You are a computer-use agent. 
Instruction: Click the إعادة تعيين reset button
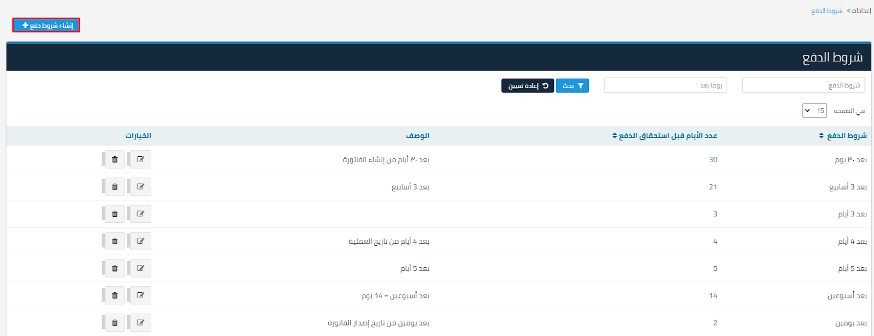528,86
